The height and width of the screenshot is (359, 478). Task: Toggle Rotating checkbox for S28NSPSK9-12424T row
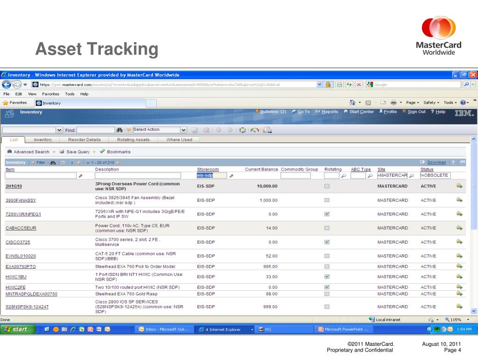point(327,307)
